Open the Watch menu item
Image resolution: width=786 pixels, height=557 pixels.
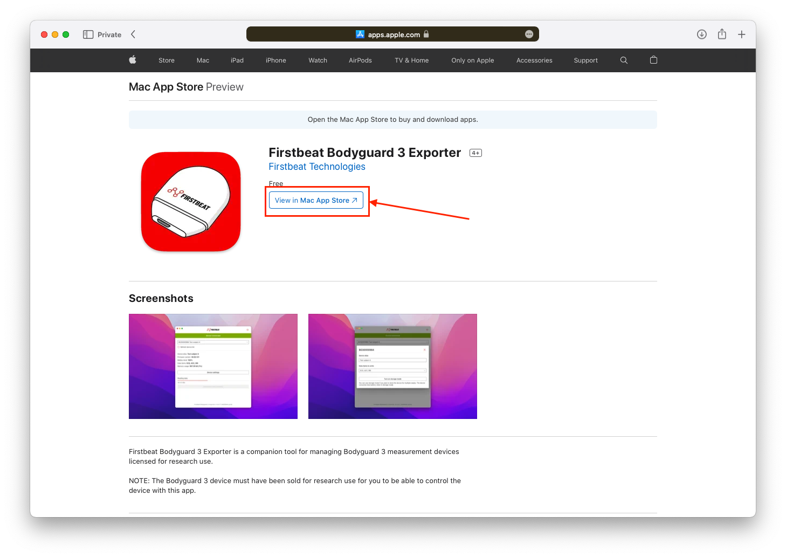tap(318, 60)
